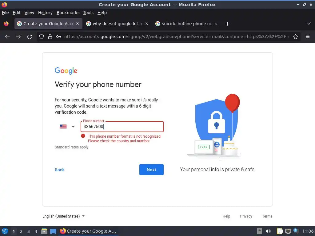Viewport: 315px width, 236px height.
Task: Open the Help link in page footer
Action: point(226,216)
